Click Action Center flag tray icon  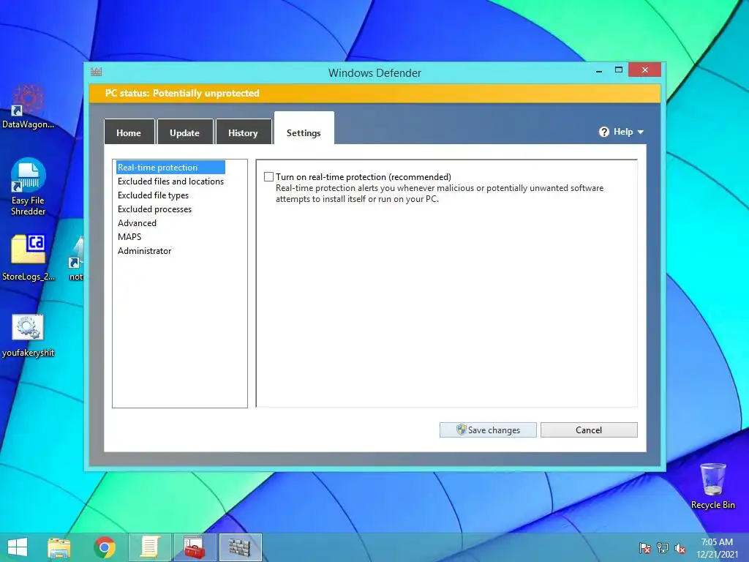pos(645,548)
